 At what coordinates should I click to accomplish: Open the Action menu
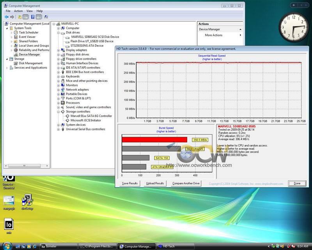pyautogui.click(x=18, y=11)
